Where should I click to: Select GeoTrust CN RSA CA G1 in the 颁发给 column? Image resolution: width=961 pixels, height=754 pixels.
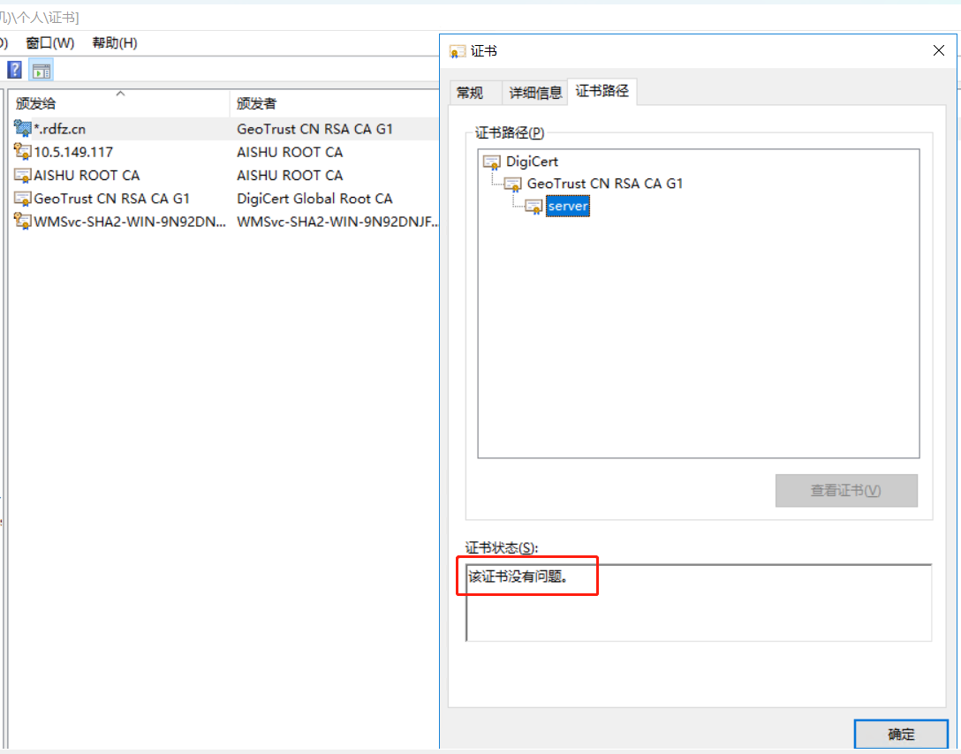111,199
